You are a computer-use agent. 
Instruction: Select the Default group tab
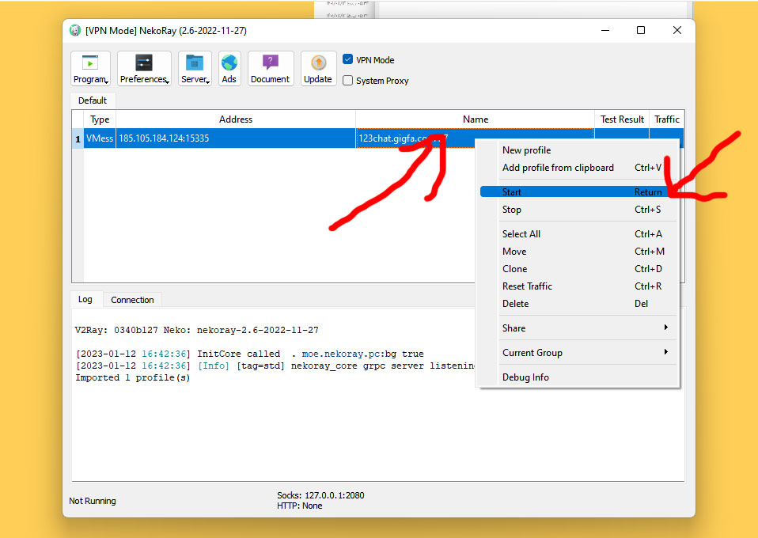93,100
